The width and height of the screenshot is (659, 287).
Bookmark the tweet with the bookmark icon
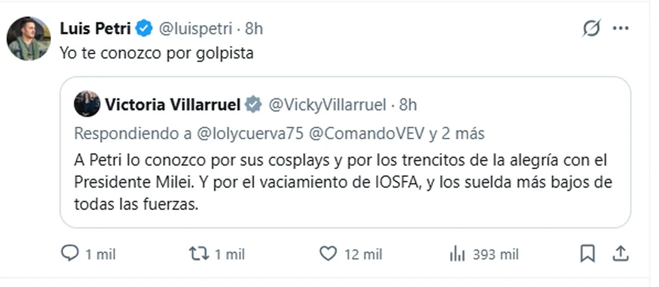588,254
